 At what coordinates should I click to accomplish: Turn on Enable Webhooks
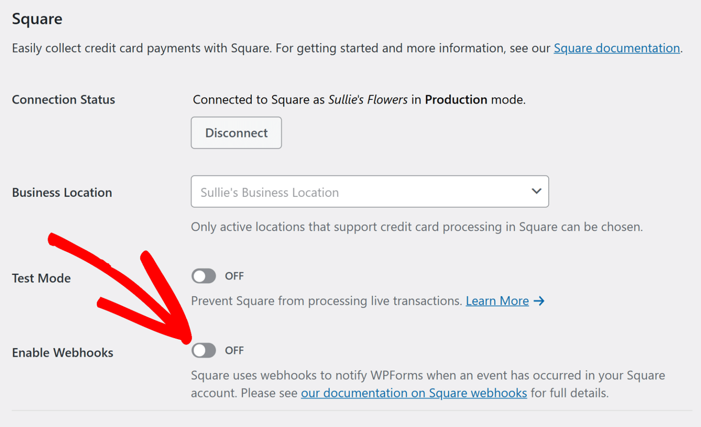204,350
